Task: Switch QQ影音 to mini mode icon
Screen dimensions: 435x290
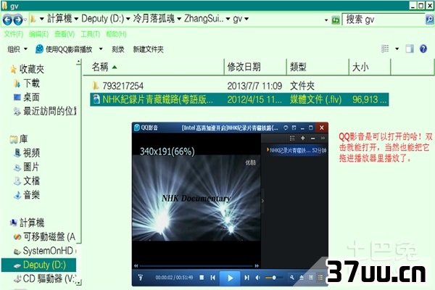Action: click(x=294, y=128)
